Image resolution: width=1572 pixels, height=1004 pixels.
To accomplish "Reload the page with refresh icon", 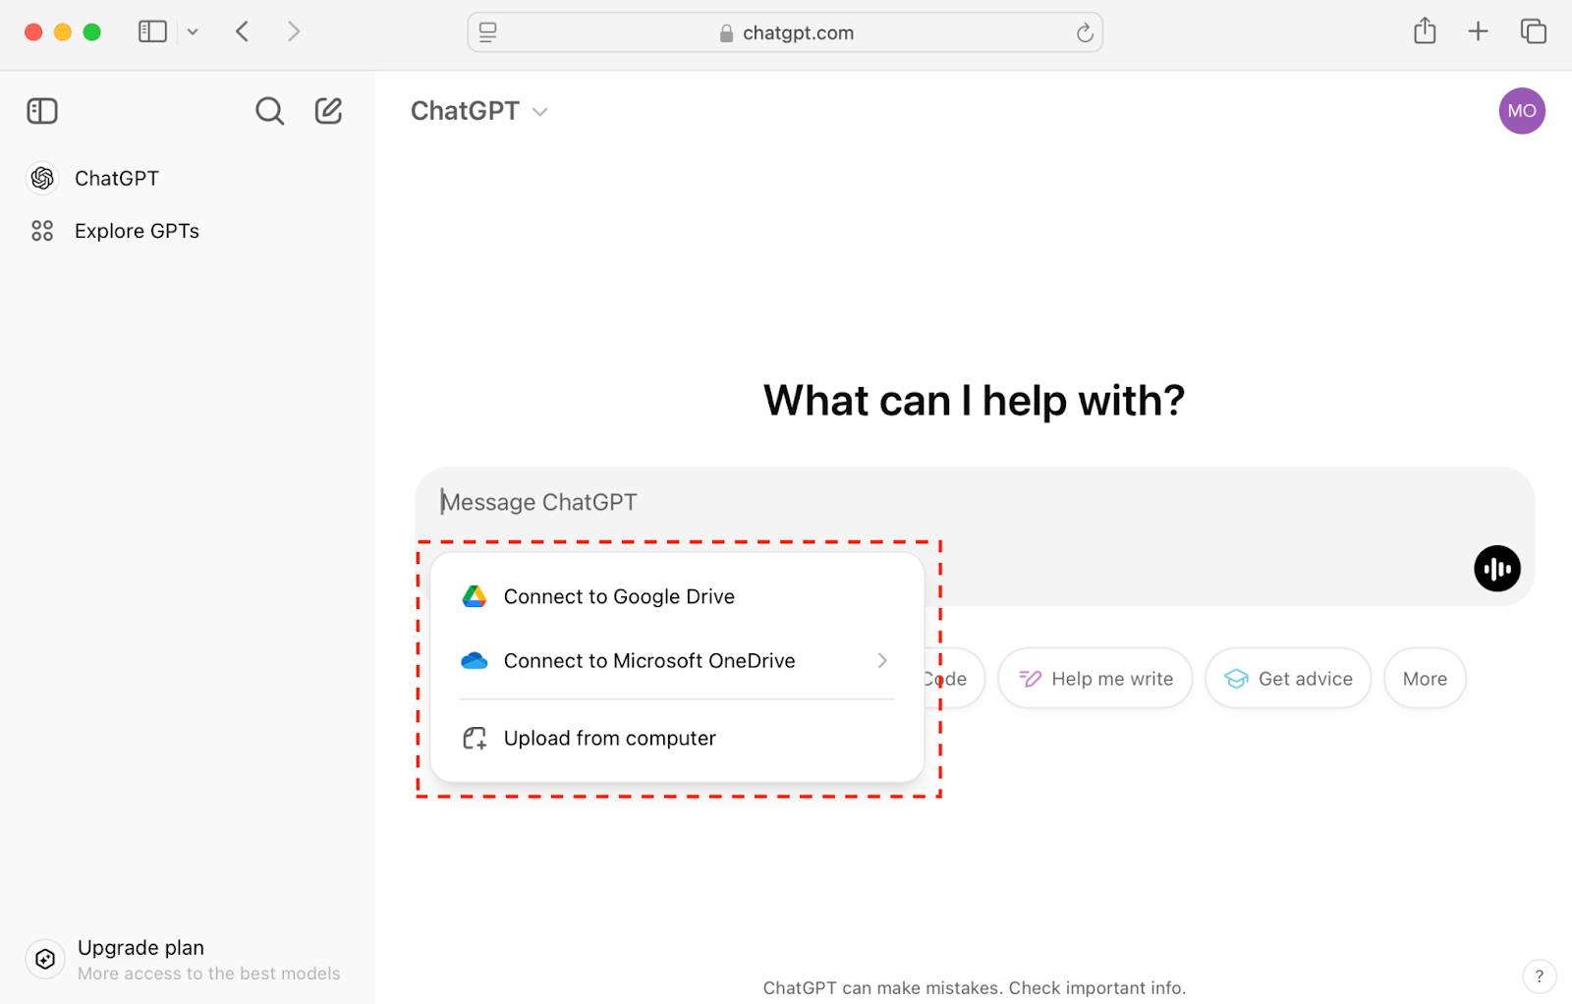I will tap(1084, 32).
